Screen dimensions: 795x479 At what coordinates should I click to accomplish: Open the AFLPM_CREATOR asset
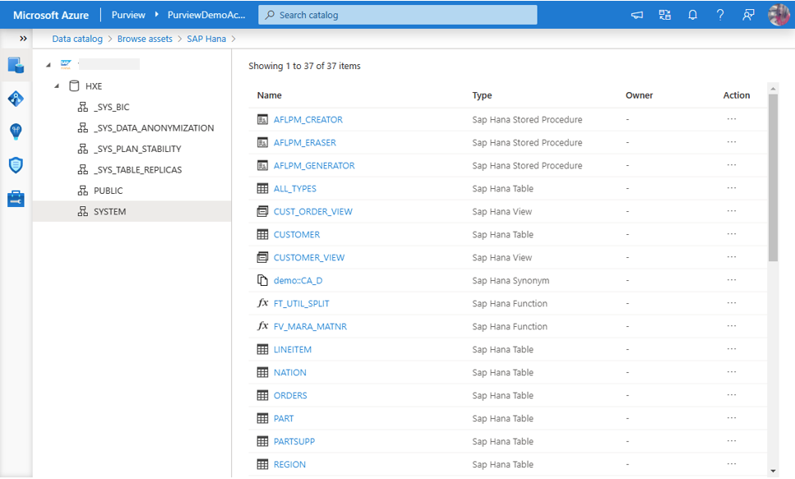coord(307,120)
